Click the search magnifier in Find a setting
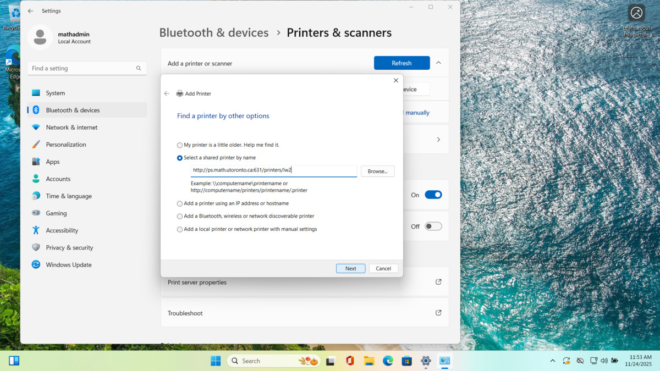 coord(139,68)
